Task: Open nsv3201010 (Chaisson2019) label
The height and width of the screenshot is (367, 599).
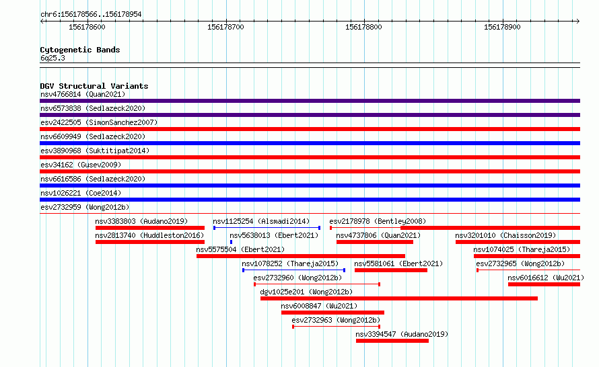Action: pyautogui.click(x=505, y=235)
